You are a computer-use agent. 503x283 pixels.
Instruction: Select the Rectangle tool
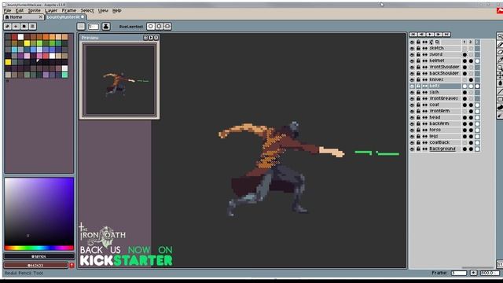pos(500,99)
